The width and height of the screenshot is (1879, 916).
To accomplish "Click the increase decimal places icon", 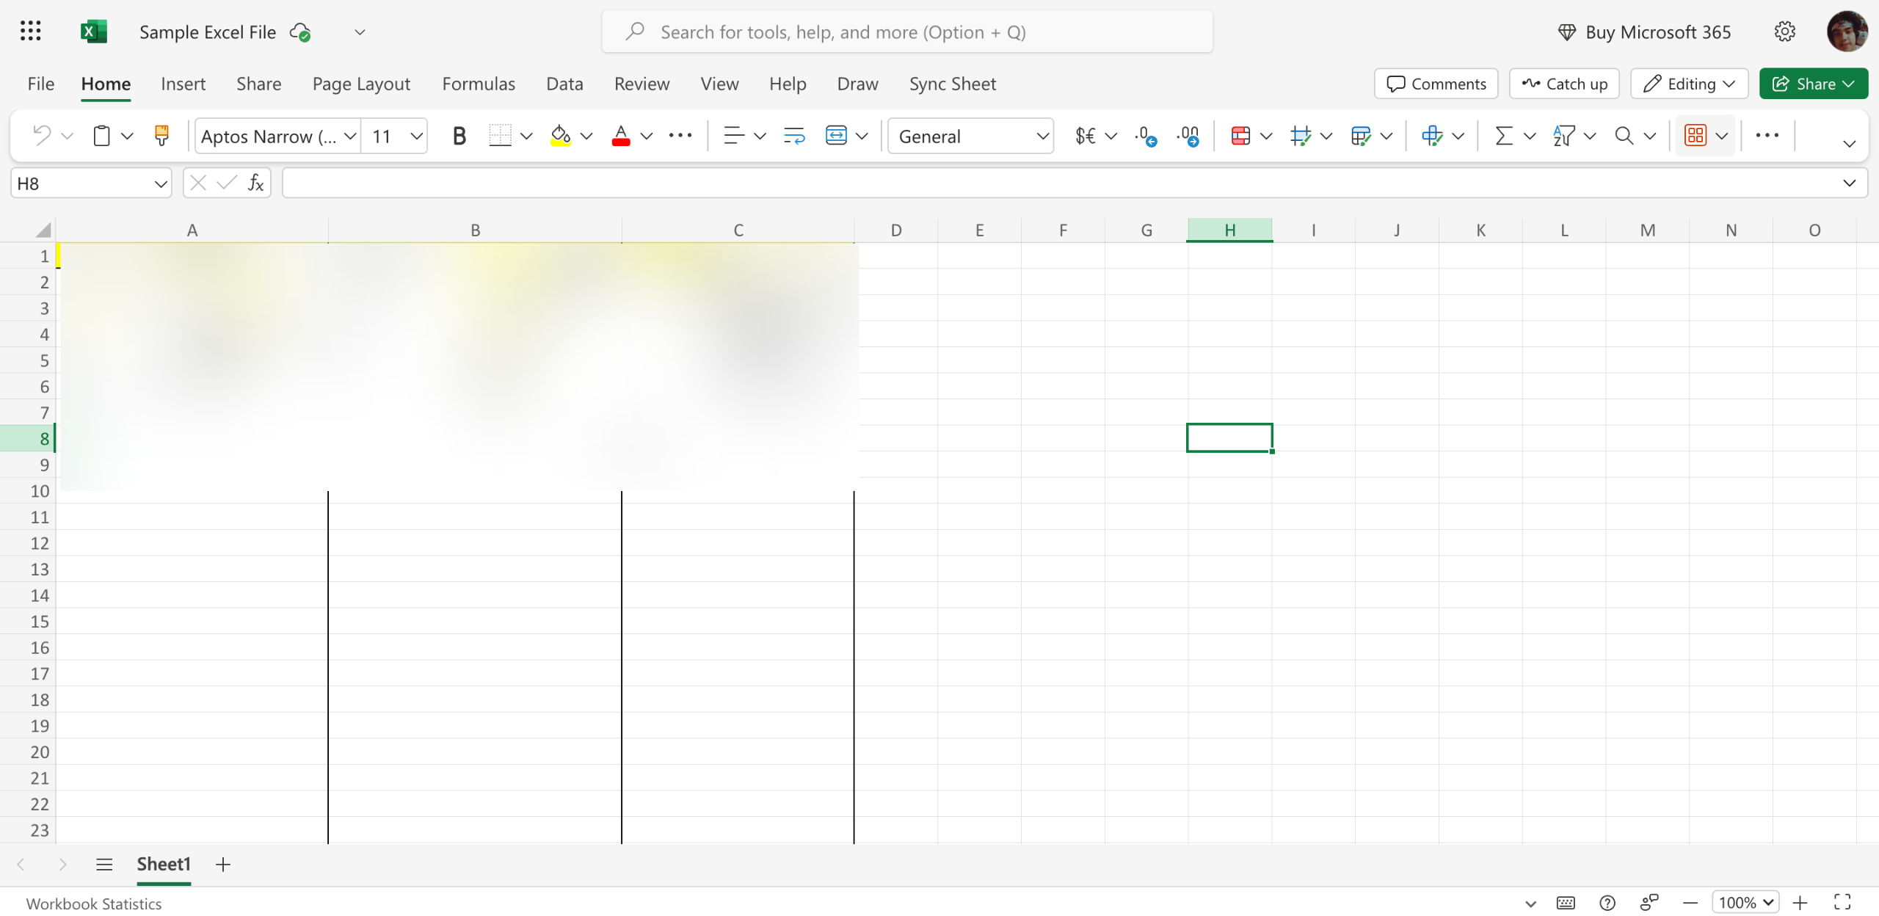I will pos(1145,136).
